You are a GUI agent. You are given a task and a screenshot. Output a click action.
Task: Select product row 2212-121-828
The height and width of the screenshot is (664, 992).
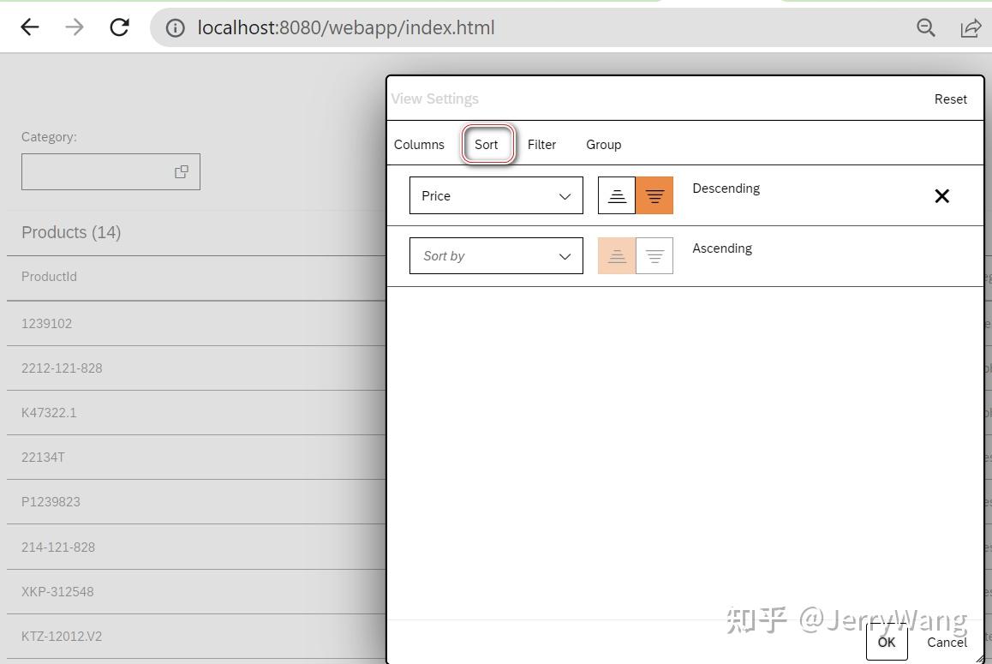(196, 368)
